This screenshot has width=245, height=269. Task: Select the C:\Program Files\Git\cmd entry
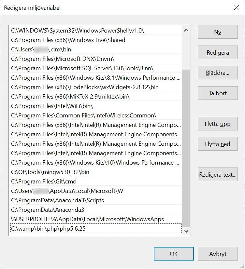(95, 182)
